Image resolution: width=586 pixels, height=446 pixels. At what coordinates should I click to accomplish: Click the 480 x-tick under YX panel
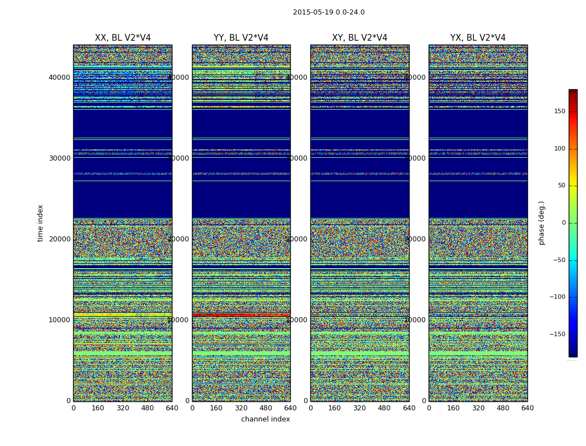(x=503, y=408)
